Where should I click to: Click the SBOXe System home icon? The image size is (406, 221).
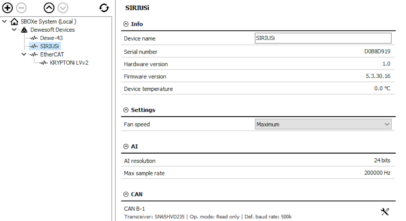pos(15,21)
